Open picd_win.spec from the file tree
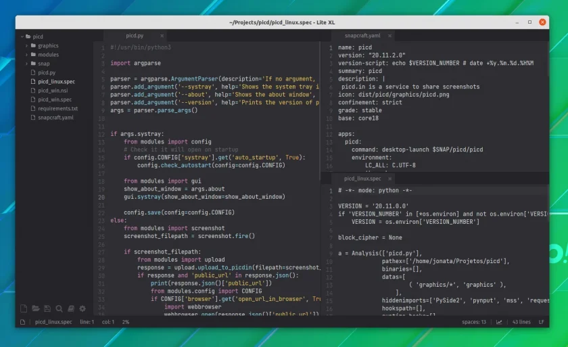The width and height of the screenshot is (568, 347). click(x=55, y=99)
